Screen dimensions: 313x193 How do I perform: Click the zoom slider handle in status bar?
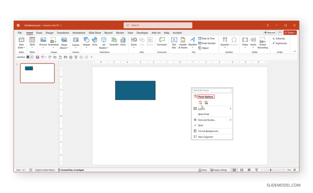pyautogui.click(x=271, y=170)
